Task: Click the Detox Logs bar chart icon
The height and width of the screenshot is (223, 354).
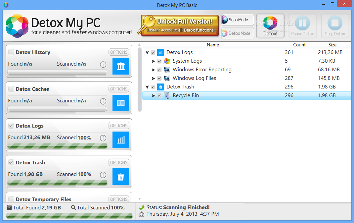Action: click(121, 140)
